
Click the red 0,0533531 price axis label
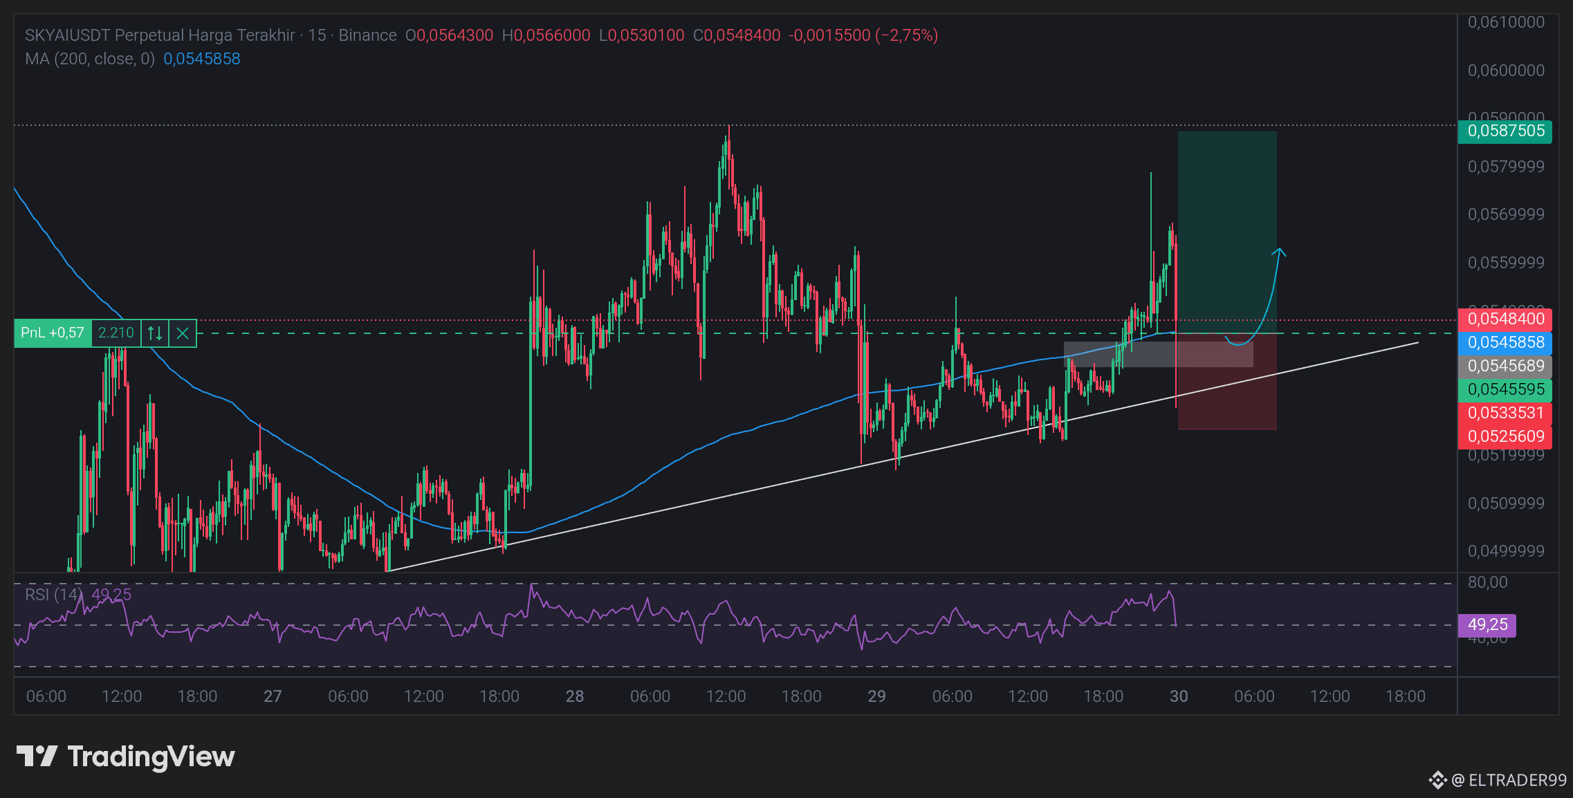1505,414
